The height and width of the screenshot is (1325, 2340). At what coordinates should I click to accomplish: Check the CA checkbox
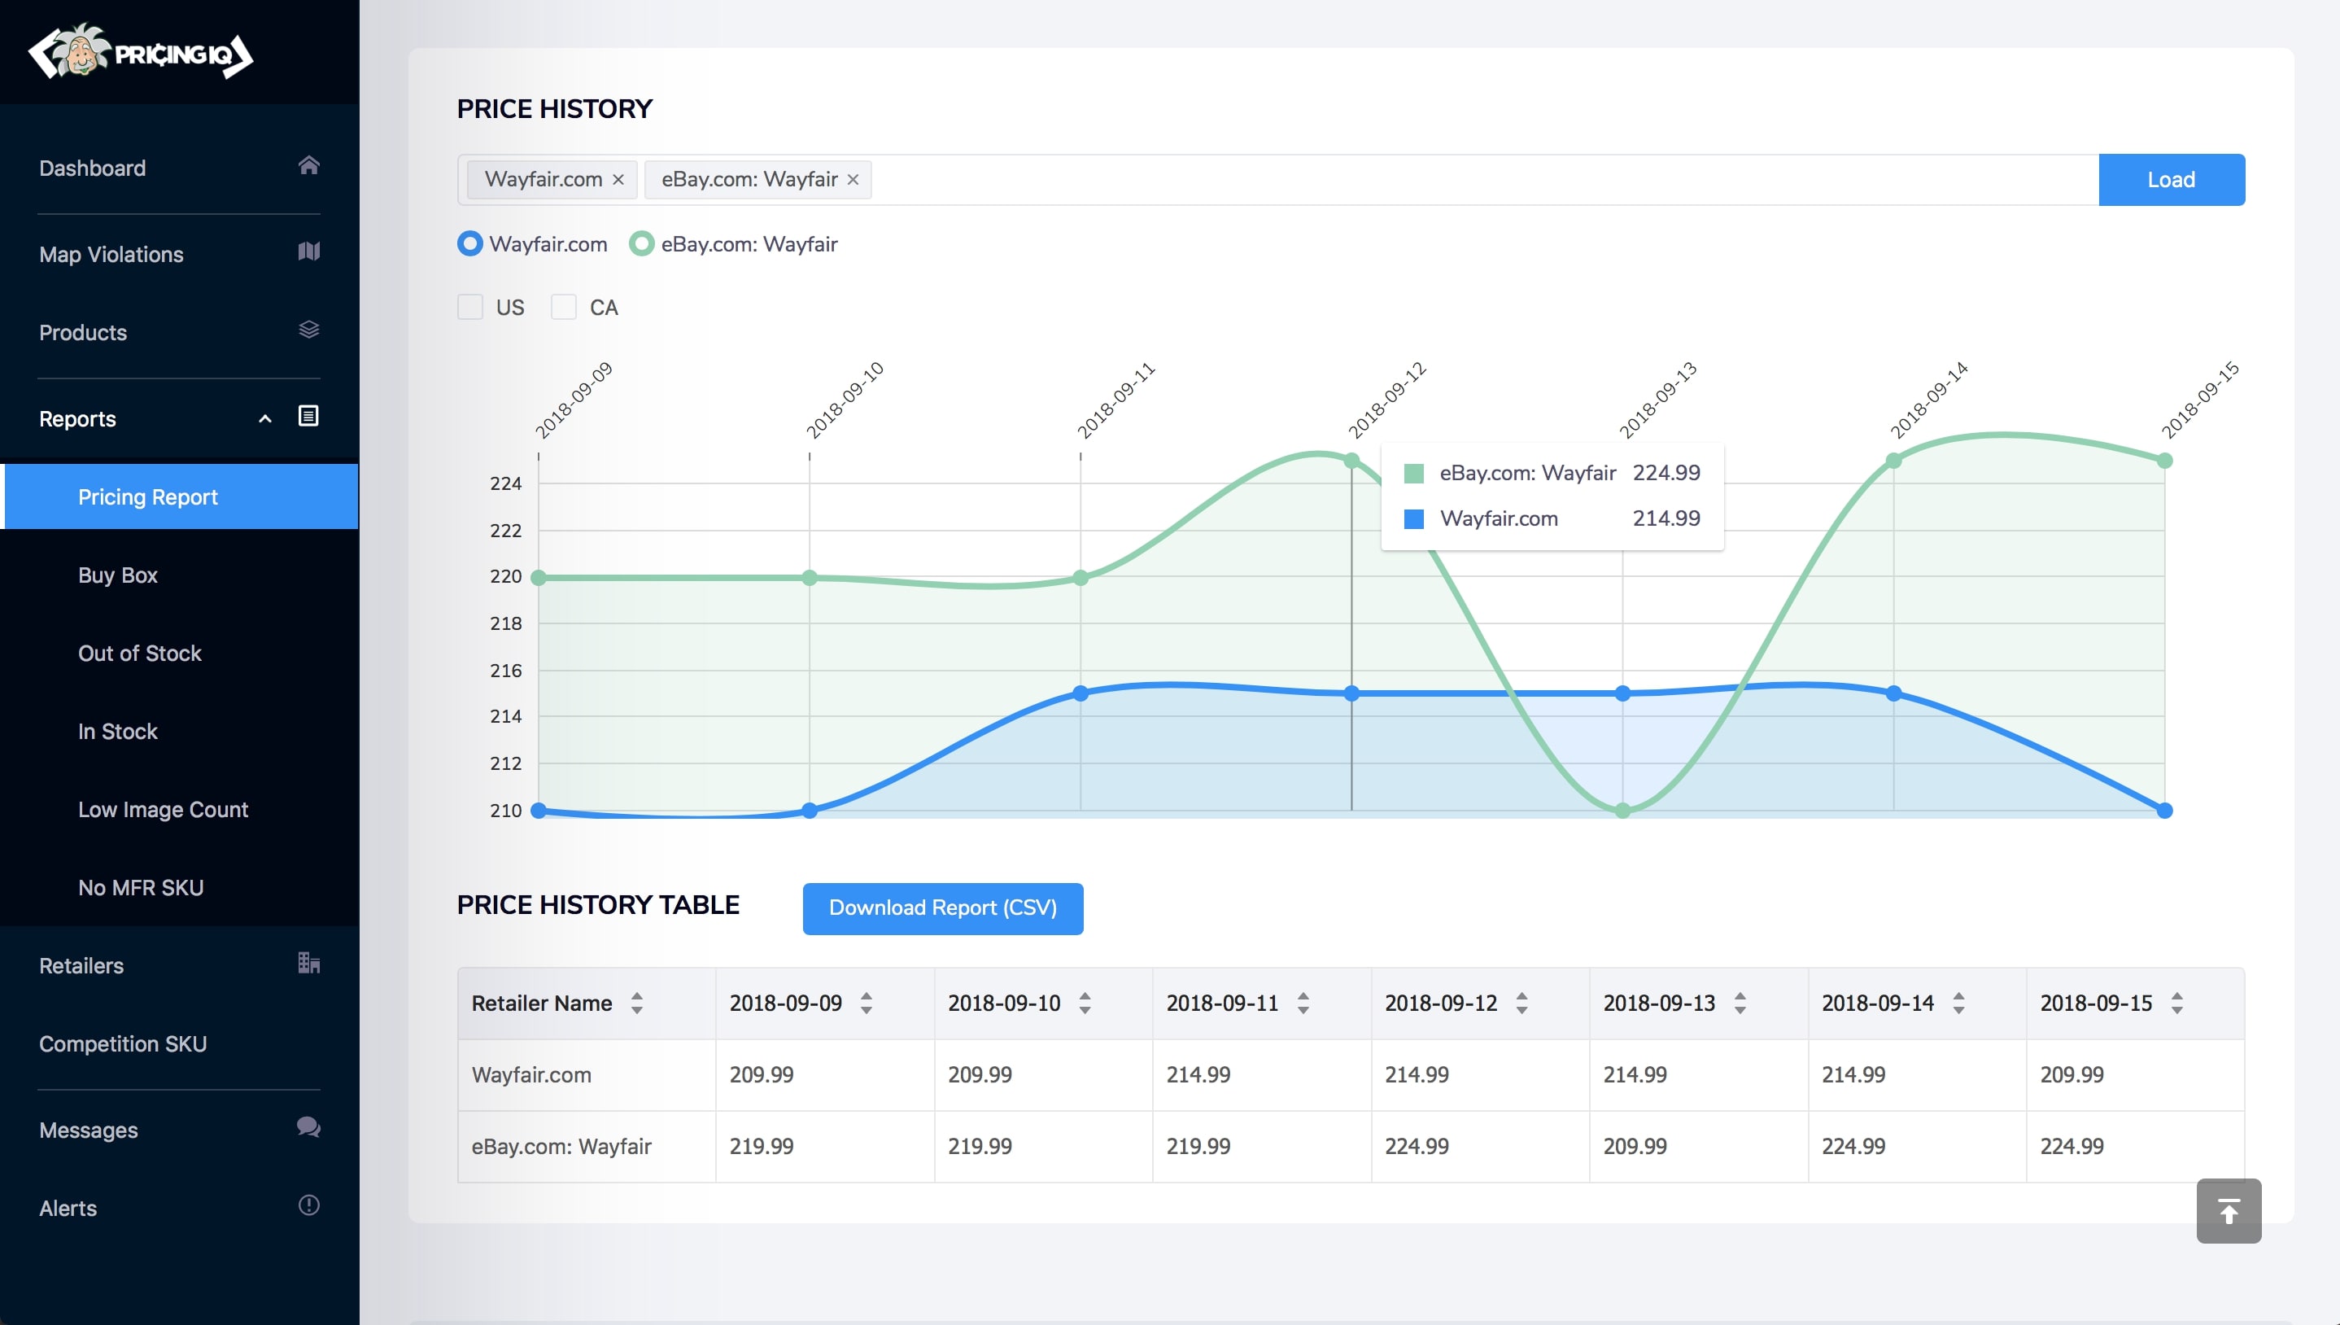[x=564, y=307]
